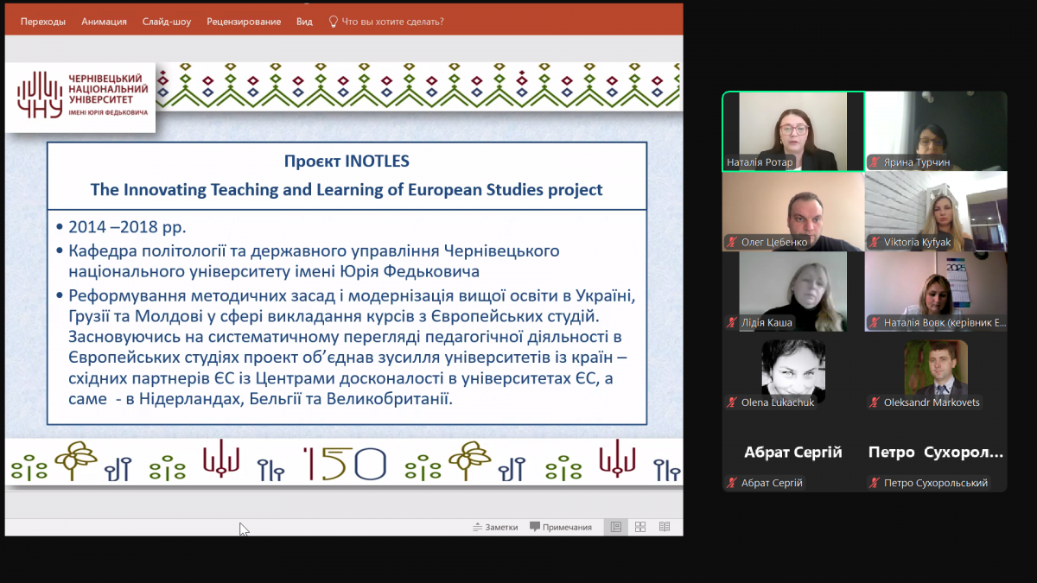The image size is (1037, 583).
Task: Click muted mic icon beside Viktoria Kyfyak
Action: [x=875, y=243]
